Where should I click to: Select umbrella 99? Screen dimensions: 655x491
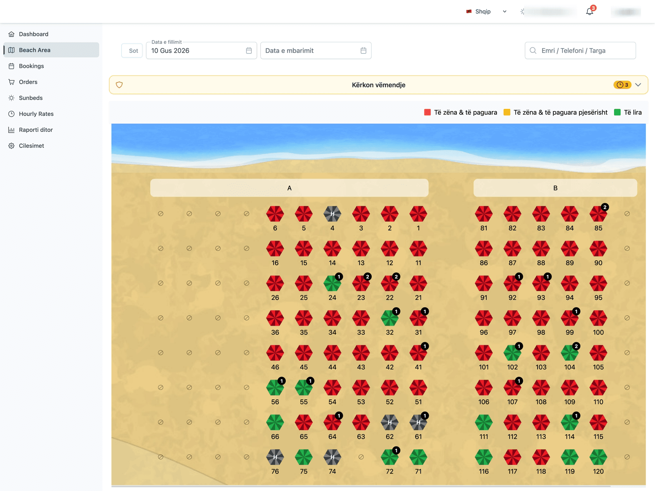(x=570, y=318)
